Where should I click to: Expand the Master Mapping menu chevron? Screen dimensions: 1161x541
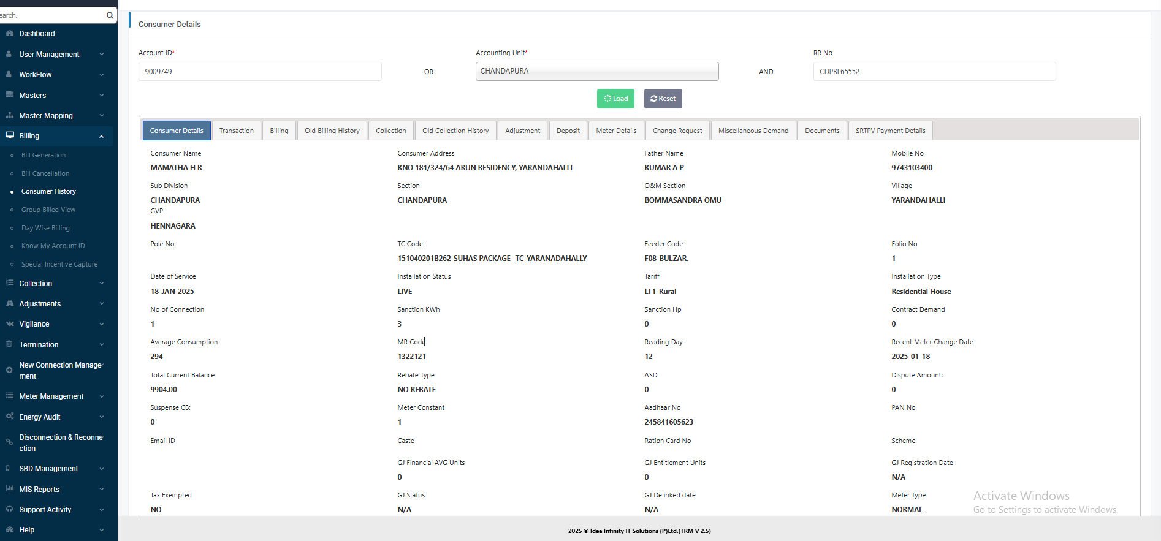point(102,116)
